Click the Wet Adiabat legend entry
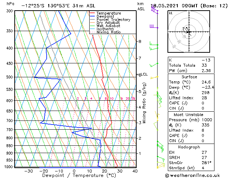Screen dimensions: 231x178 click(108, 26)
